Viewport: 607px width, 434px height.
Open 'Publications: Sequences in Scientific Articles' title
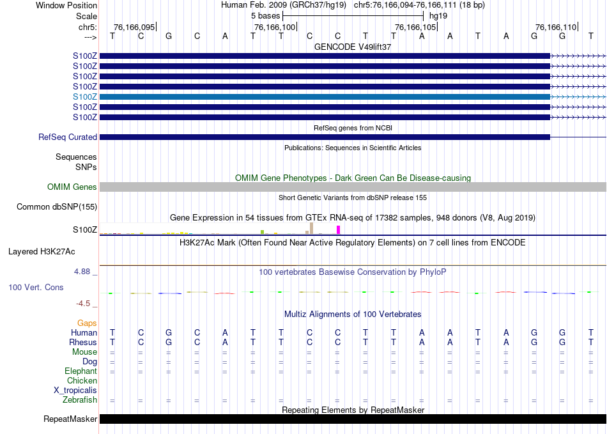coord(353,148)
